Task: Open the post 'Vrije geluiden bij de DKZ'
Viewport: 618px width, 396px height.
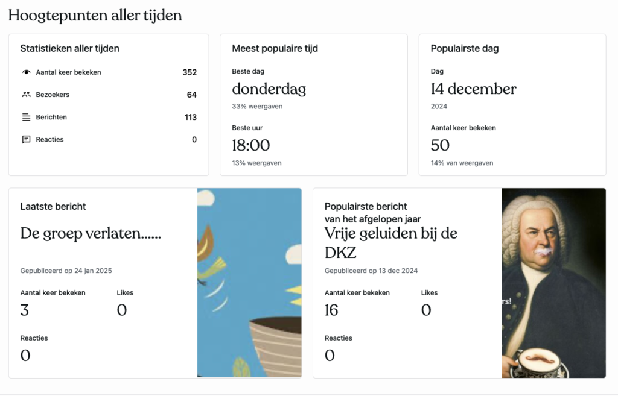Action: click(391, 242)
